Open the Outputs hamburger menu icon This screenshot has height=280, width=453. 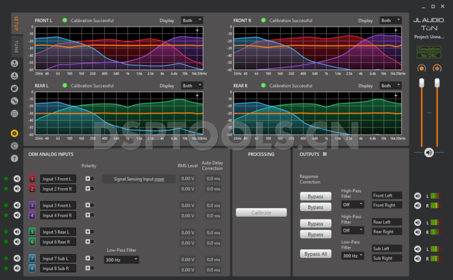[324, 154]
